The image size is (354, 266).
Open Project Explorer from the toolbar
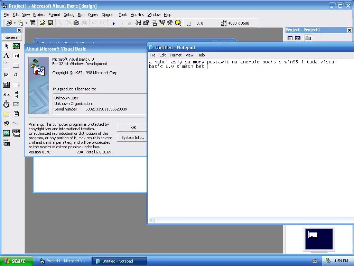pos(138,23)
